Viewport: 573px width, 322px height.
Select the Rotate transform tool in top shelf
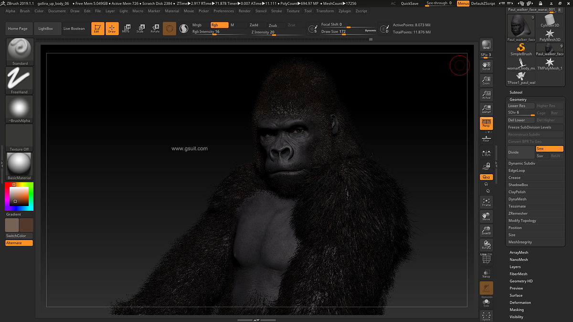tap(155, 29)
